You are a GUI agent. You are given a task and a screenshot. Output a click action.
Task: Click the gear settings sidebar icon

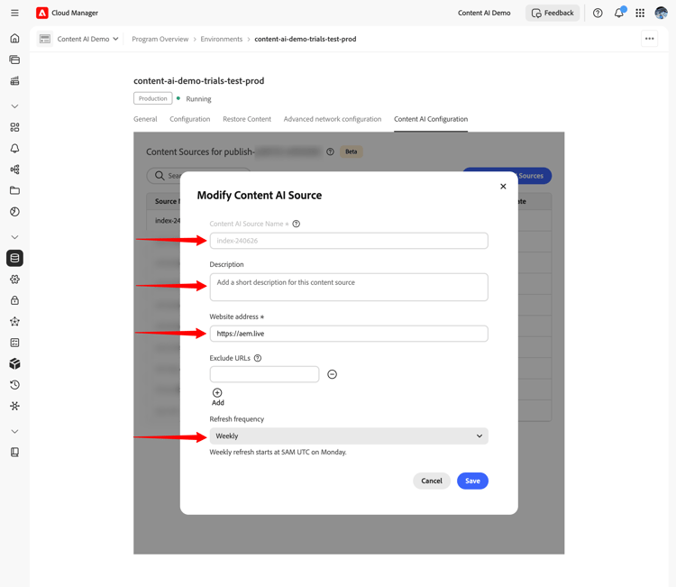(14, 279)
